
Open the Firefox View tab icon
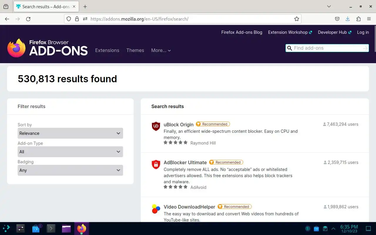[6, 6]
